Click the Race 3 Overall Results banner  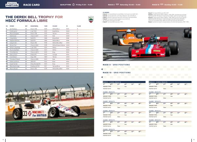click(x=124, y=82)
